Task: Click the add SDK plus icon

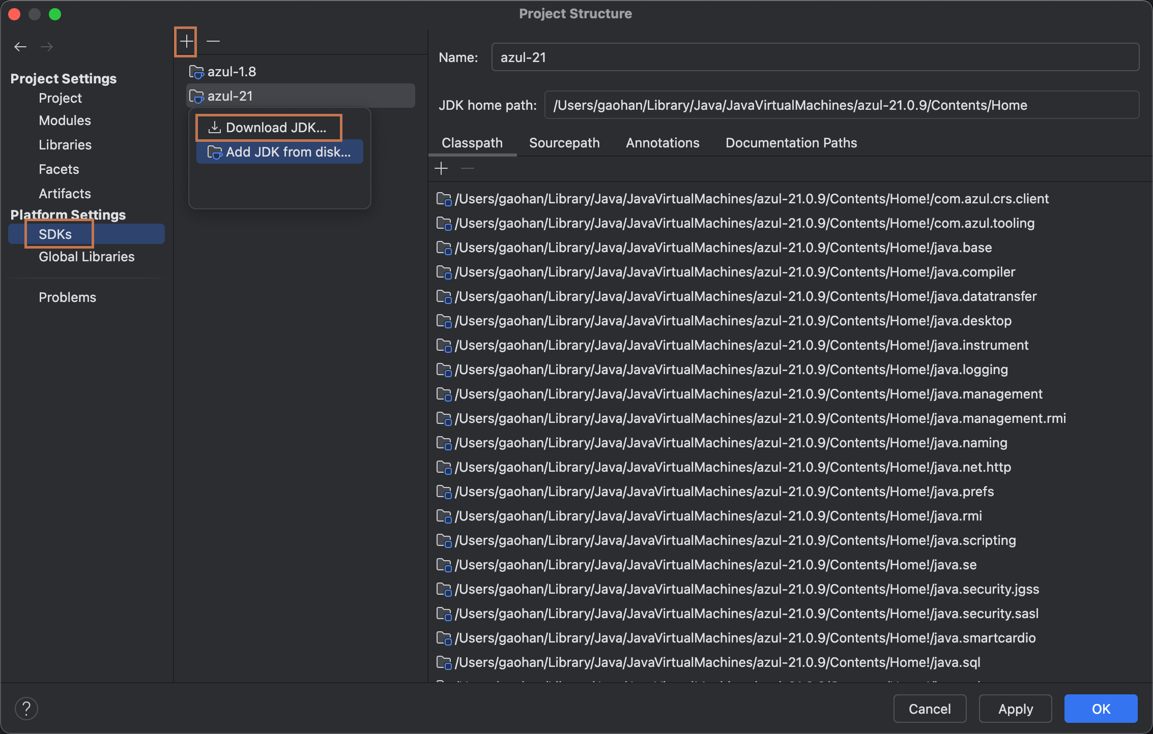Action: click(186, 41)
